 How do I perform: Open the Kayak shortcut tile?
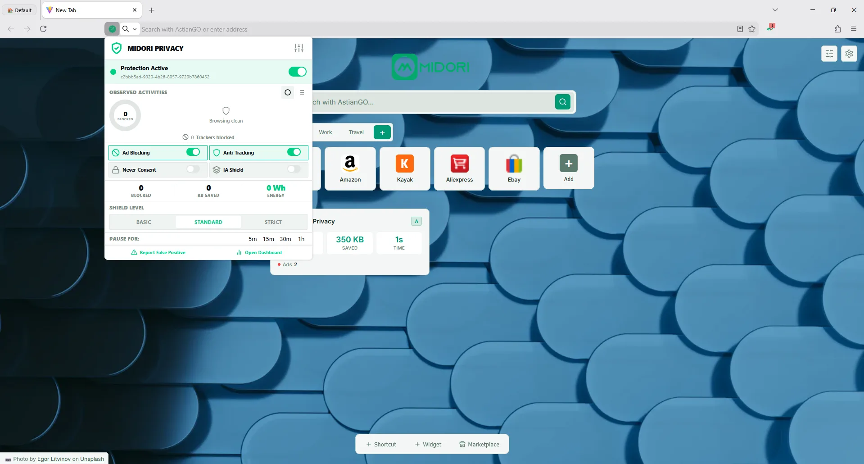coord(405,168)
